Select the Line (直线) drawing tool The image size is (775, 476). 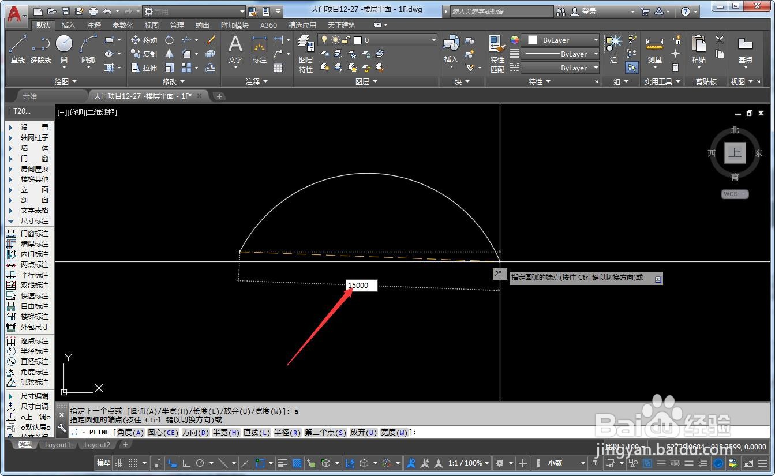18,48
